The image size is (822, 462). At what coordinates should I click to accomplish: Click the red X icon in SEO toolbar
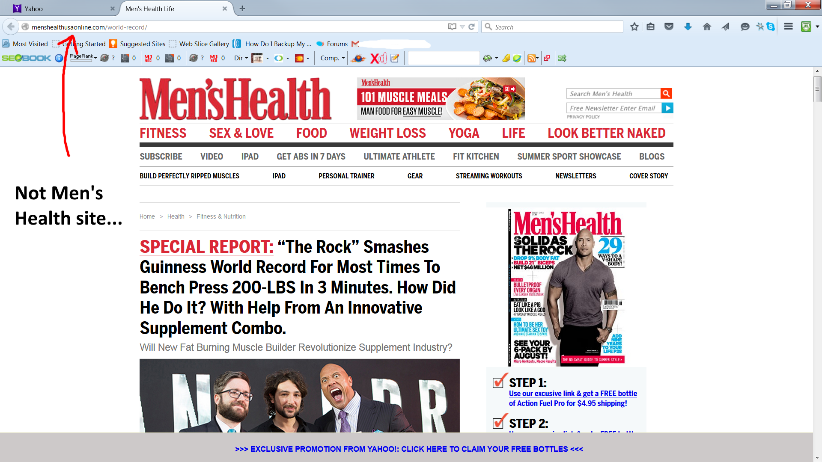[378, 58]
